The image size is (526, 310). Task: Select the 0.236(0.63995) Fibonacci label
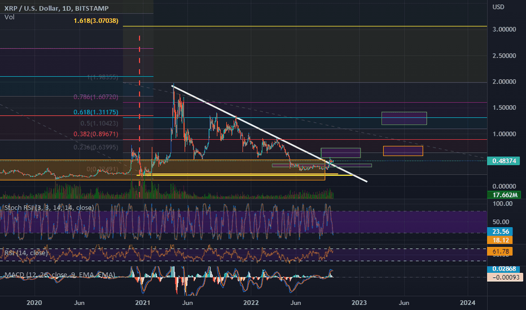96,147
